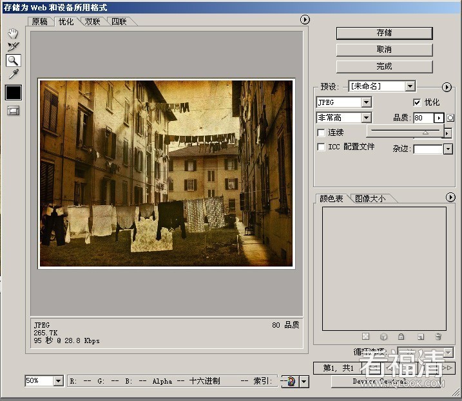Click the 十六进制 readout label
The width and height of the screenshot is (462, 401).
click(204, 381)
